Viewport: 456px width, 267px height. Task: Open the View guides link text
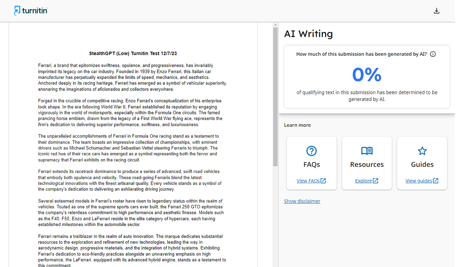tap(419, 181)
